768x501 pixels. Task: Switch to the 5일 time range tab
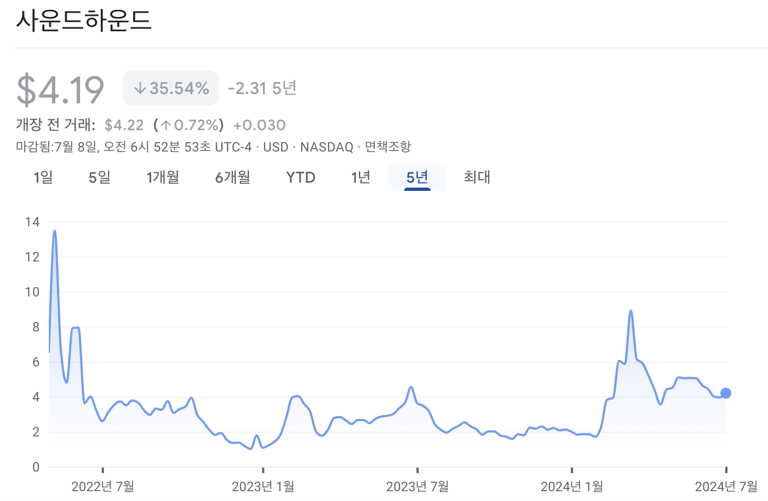tap(99, 177)
